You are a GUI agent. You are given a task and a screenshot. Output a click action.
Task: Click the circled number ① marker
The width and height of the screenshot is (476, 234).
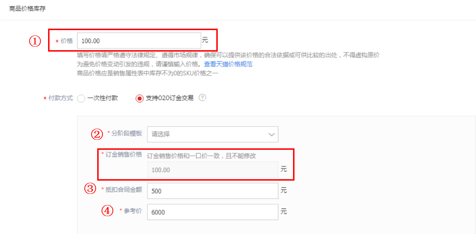35,41
